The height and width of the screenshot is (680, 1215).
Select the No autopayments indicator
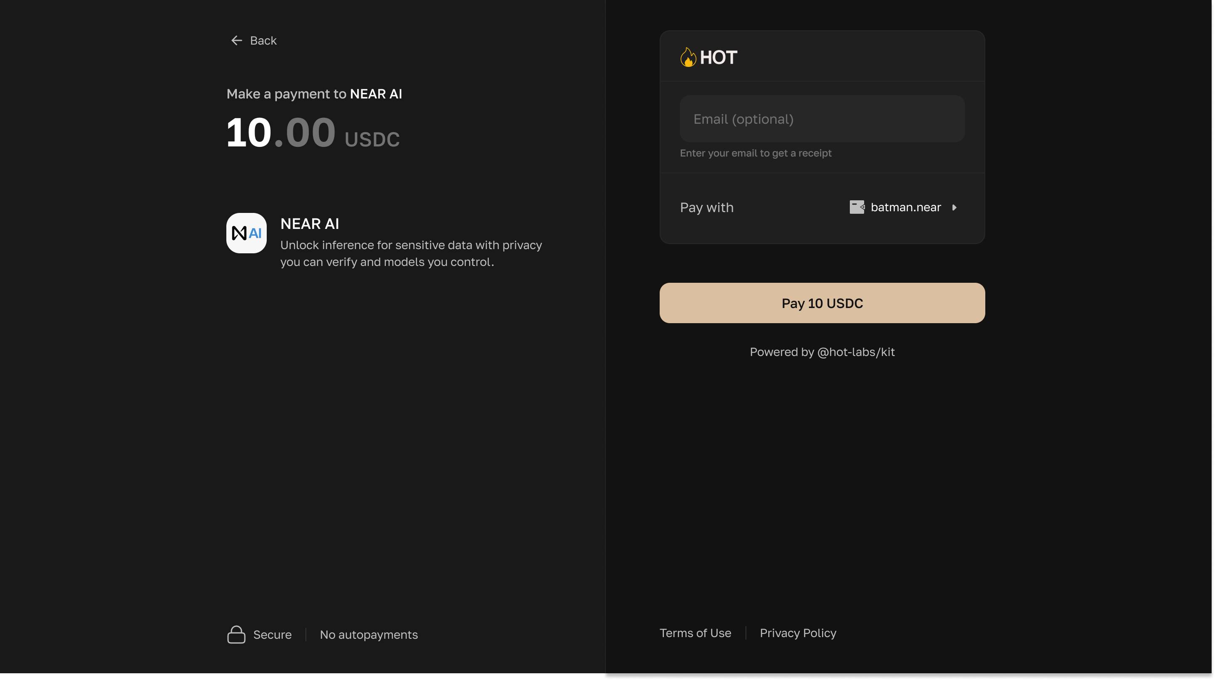point(369,635)
